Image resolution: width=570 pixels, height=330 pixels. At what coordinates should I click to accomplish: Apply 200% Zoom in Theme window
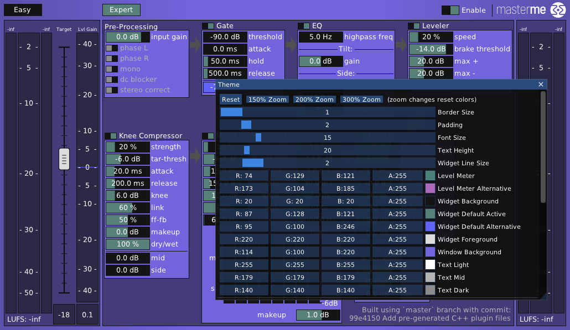pyautogui.click(x=314, y=99)
